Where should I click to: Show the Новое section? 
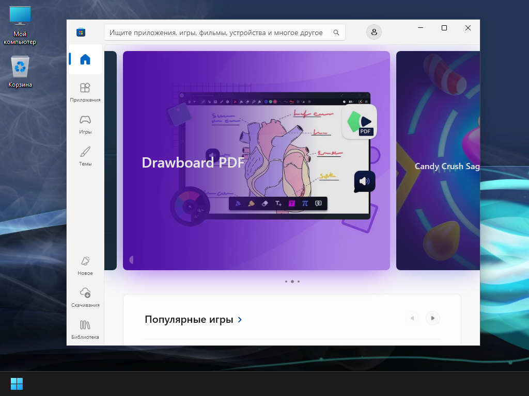tap(85, 266)
